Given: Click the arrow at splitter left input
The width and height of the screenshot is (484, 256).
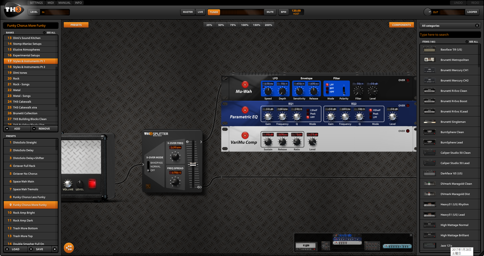Looking at the screenshot, I should 143,165.
